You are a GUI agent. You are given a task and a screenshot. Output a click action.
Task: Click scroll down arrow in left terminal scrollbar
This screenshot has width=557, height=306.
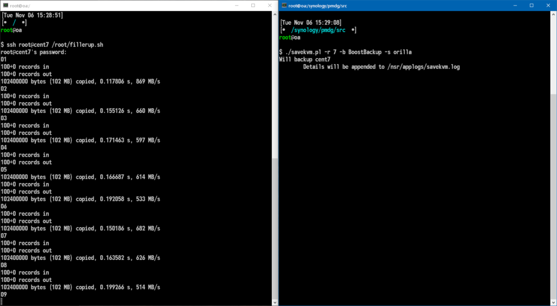275,302
